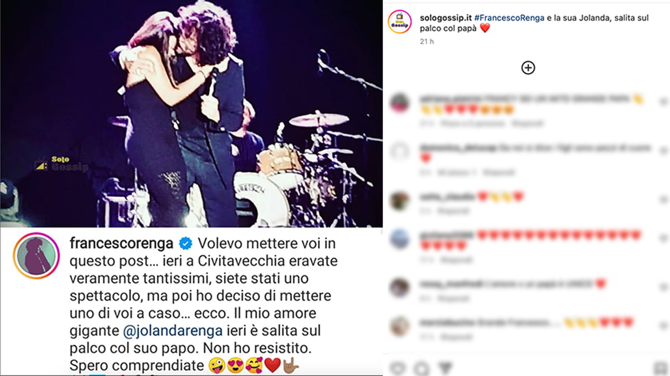Click the 21 h post timestamp
Viewport: 670px width, 376px height.
[x=427, y=41]
